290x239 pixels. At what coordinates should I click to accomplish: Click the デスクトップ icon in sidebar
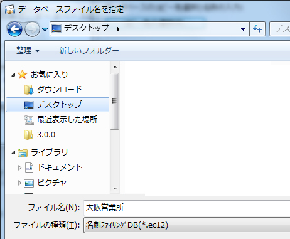(29, 105)
